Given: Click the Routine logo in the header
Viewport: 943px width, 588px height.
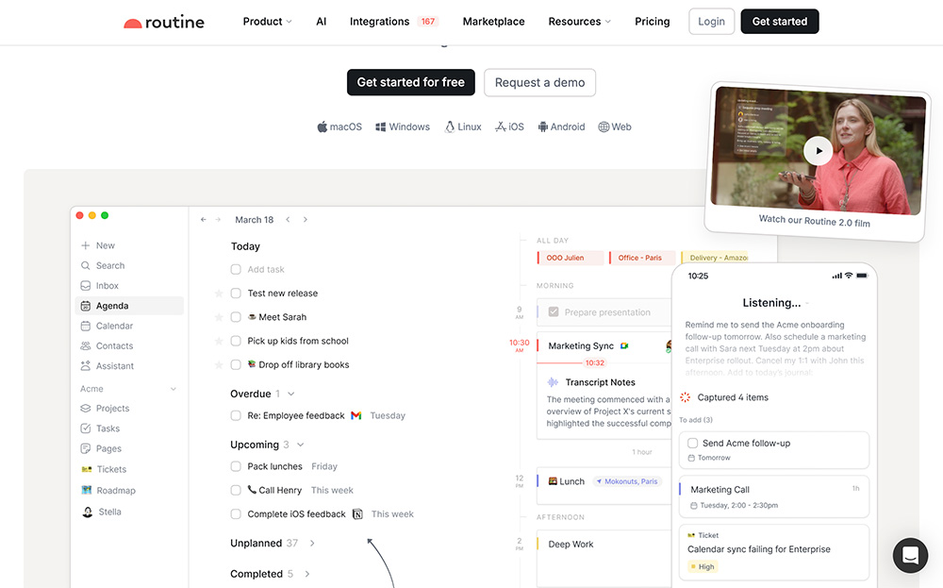Looking at the screenshot, I should (x=163, y=23).
